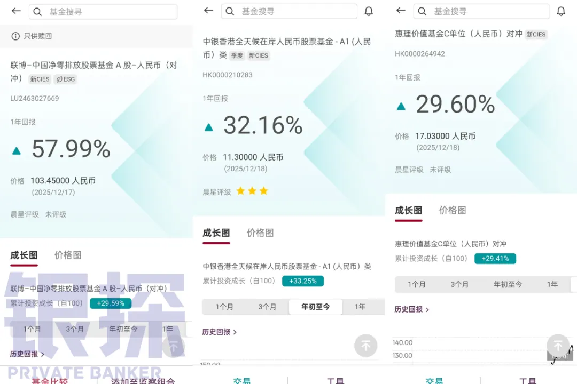This screenshot has width=577, height=384.
Task: Open 价格图 tab for 惠理价值 fund
Action: point(453,210)
